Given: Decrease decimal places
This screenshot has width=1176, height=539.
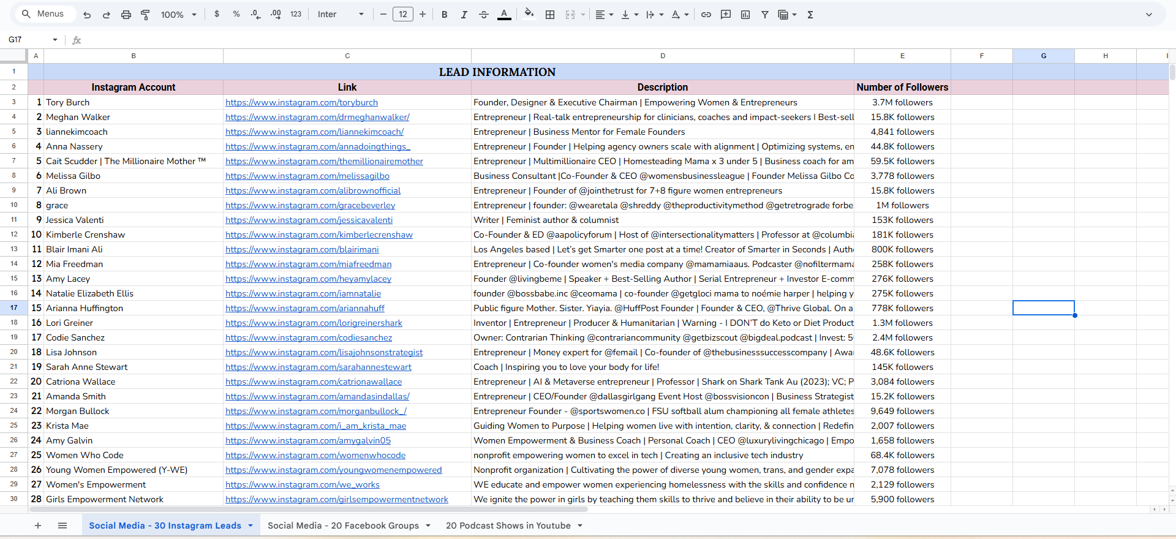Looking at the screenshot, I should click(x=256, y=14).
